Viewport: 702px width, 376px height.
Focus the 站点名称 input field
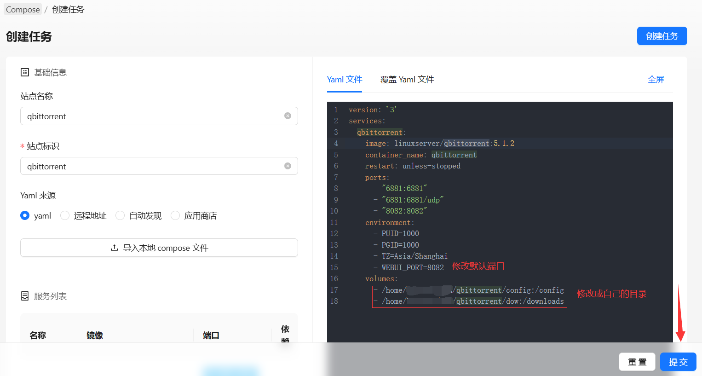click(x=159, y=116)
